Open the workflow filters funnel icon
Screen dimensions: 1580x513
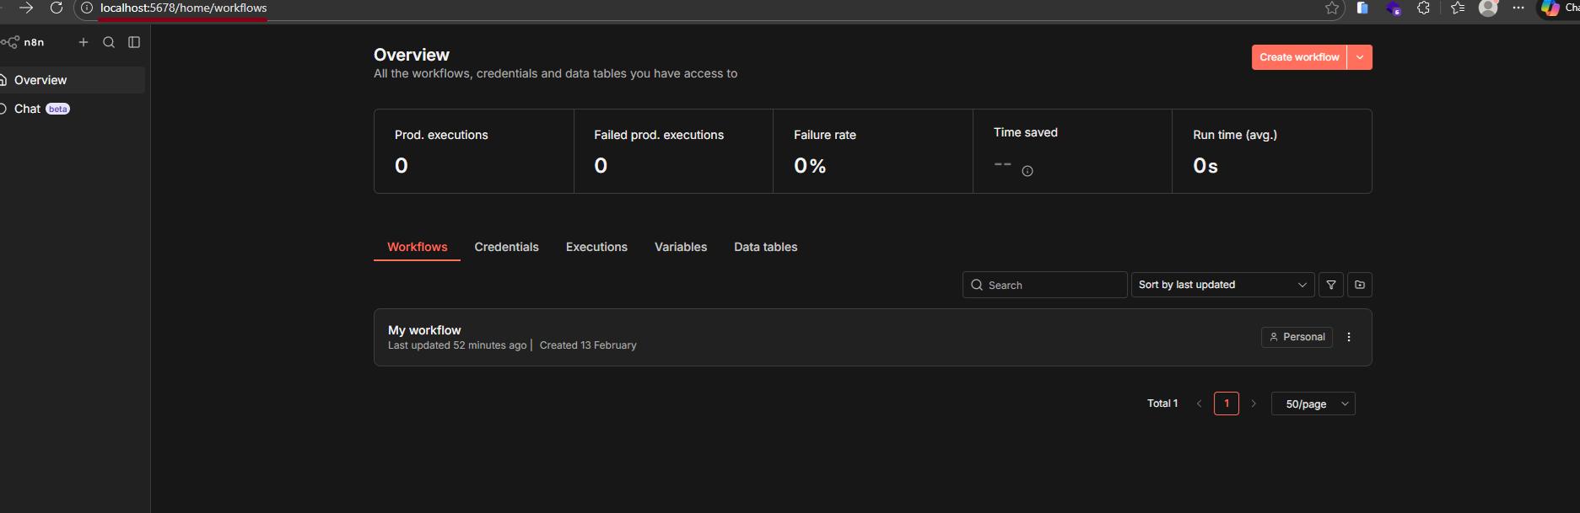click(x=1331, y=285)
